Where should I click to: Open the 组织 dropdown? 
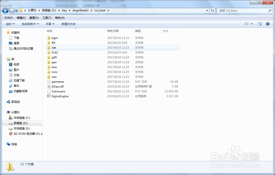pos(10,24)
